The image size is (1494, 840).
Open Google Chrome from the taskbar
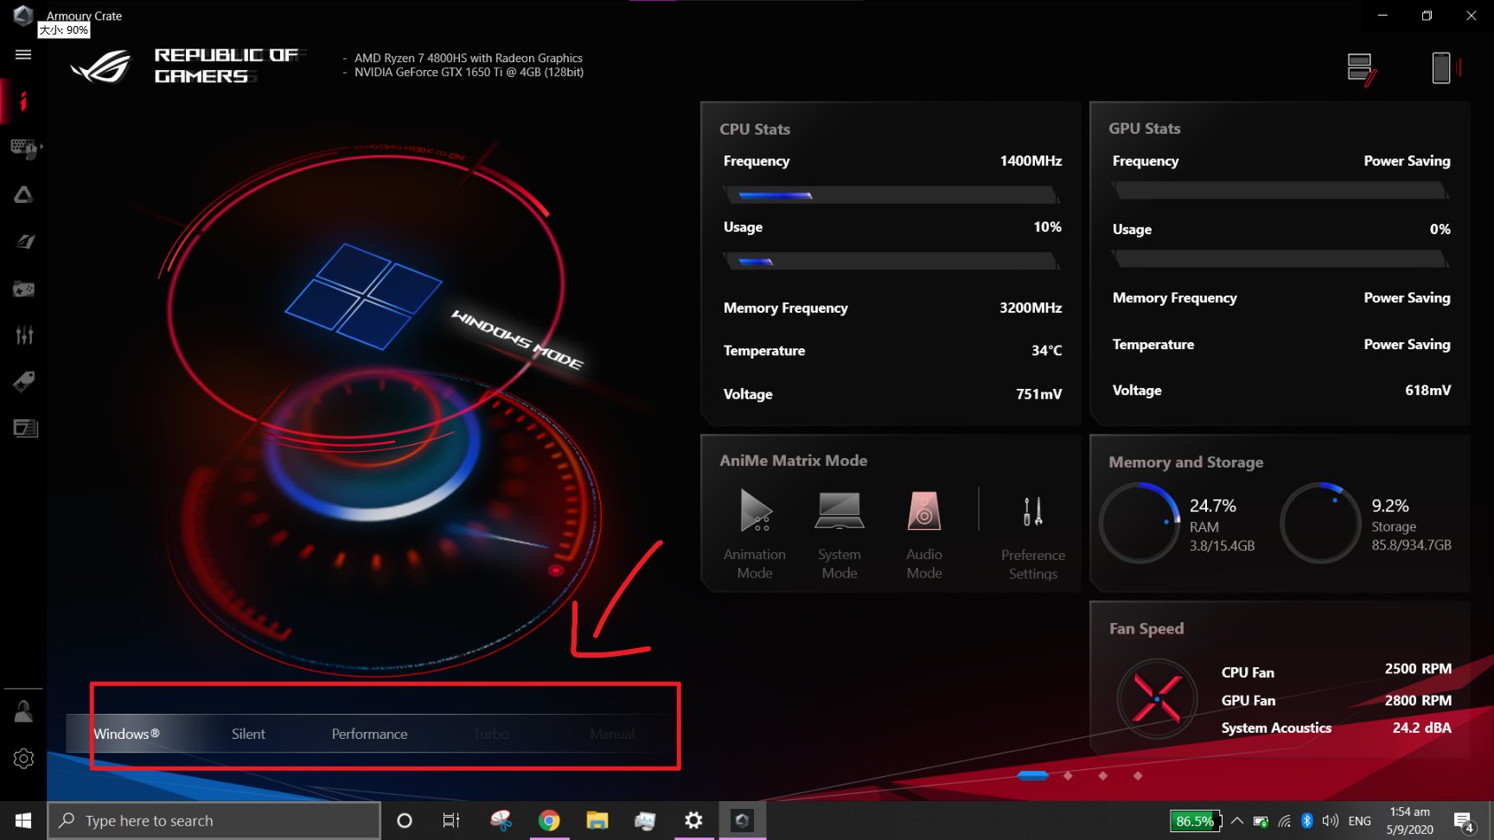pyautogui.click(x=549, y=820)
